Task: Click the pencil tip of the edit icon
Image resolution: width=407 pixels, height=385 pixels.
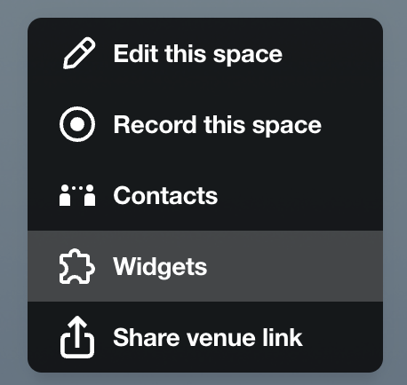Action: point(68,64)
